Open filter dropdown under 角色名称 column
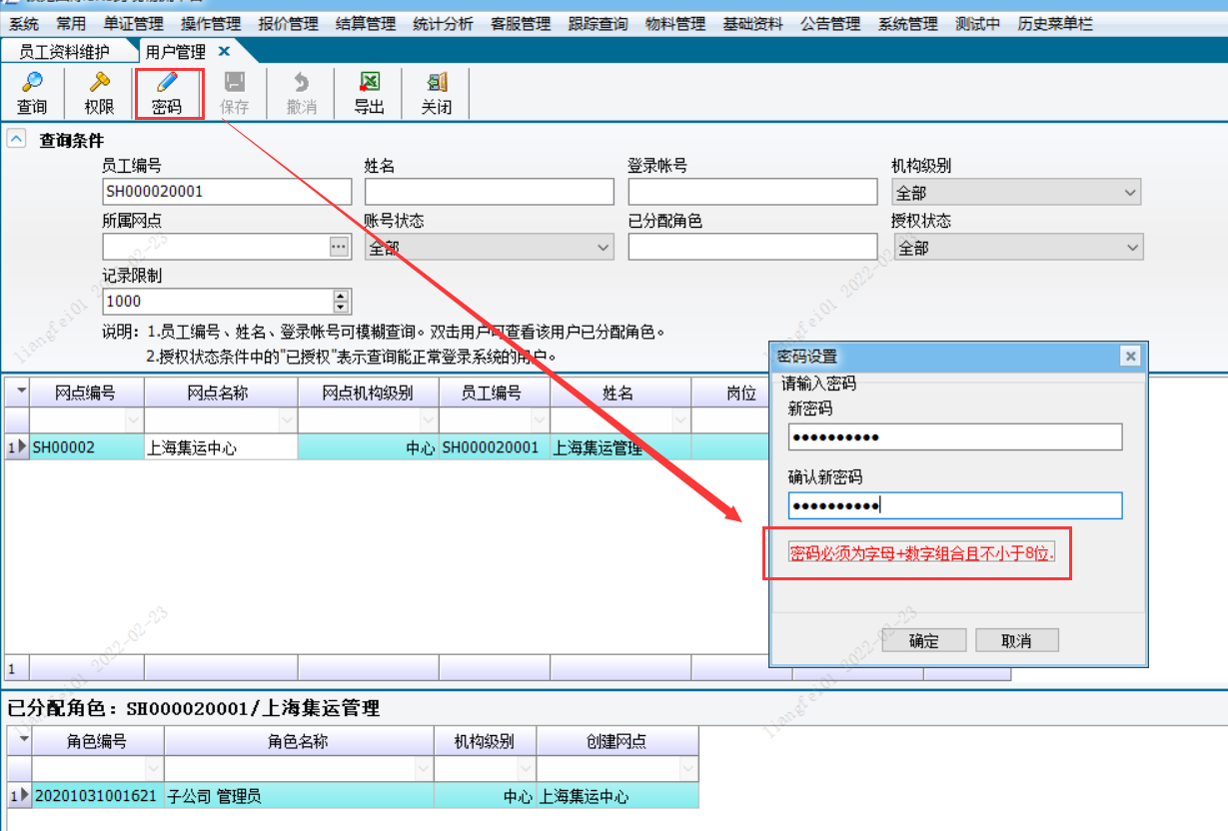 [x=424, y=769]
